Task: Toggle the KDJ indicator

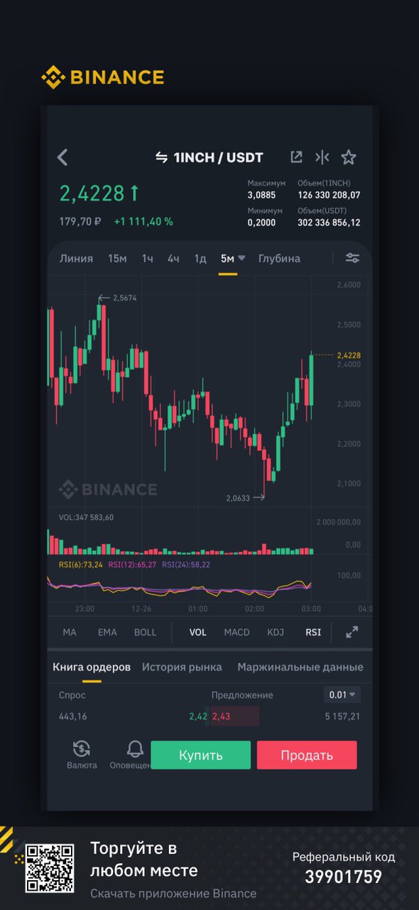Action: coord(276,632)
